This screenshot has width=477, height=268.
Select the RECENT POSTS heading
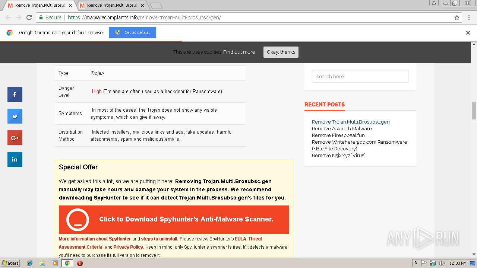pos(325,105)
